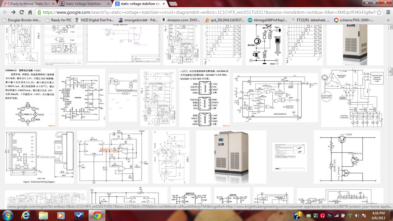Screen dimensions: 393x221
Task: Open the Chrome menu button
Action: (x=388, y=12)
